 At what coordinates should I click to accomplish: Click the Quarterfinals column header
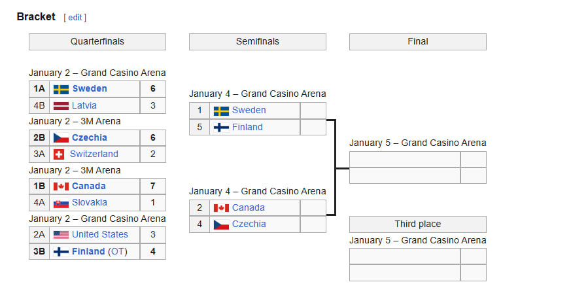tap(97, 42)
